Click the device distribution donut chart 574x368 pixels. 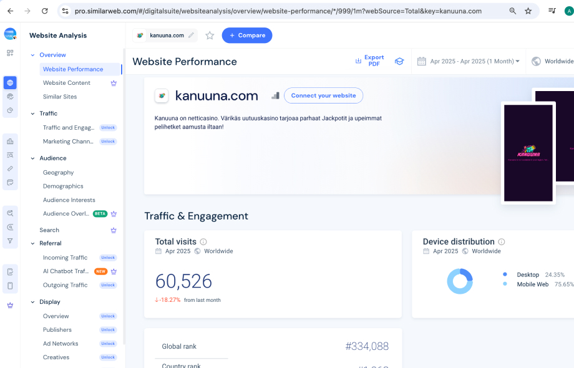pos(460,281)
